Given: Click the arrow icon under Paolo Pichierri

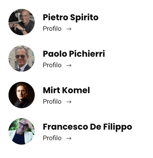Looking at the screenshot, I should pyautogui.click(x=69, y=65).
